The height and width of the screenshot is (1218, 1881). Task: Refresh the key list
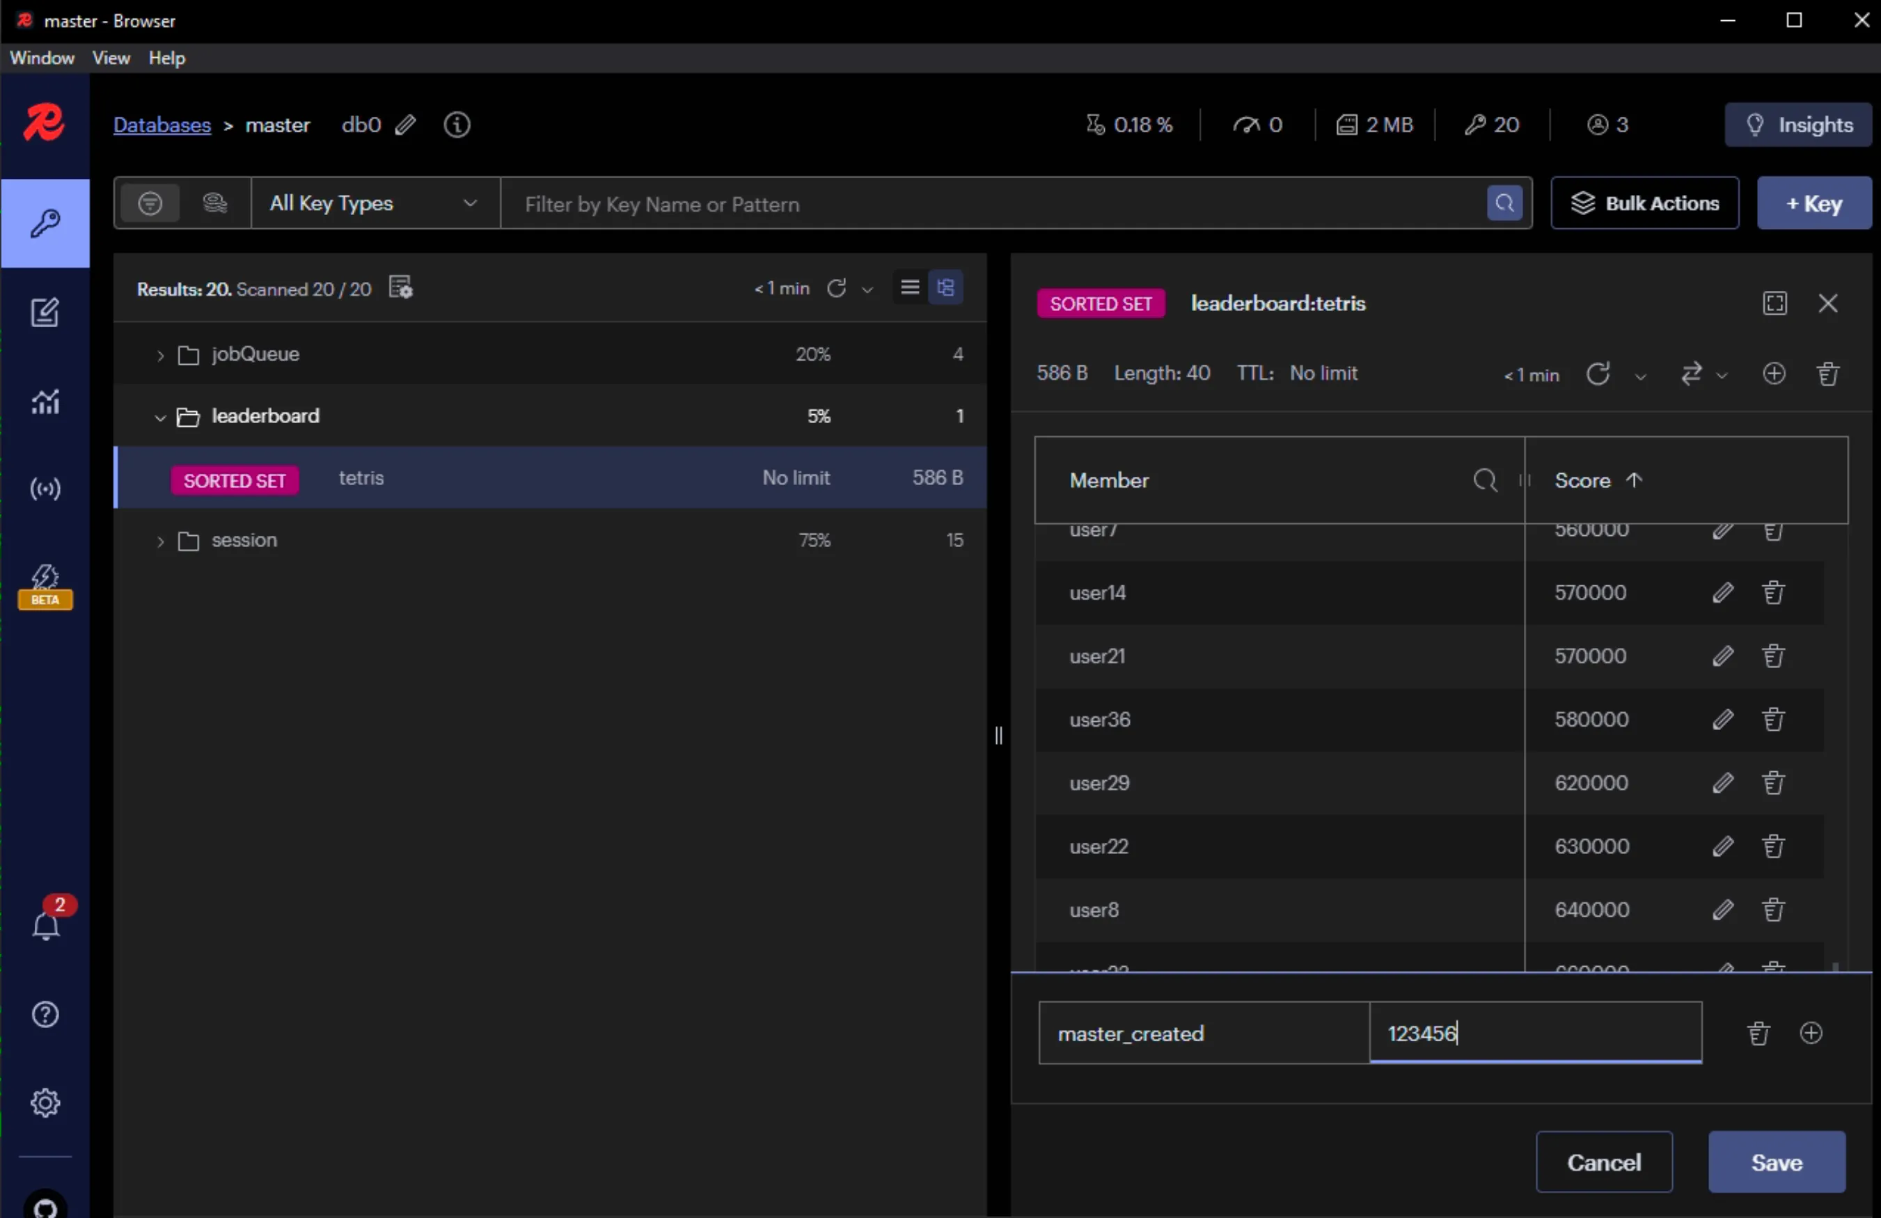point(836,289)
